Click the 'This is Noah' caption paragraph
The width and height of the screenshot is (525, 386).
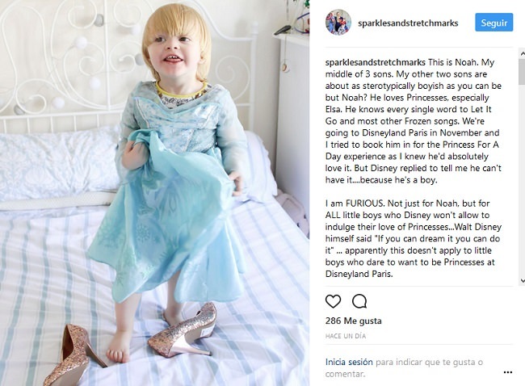click(x=414, y=121)
